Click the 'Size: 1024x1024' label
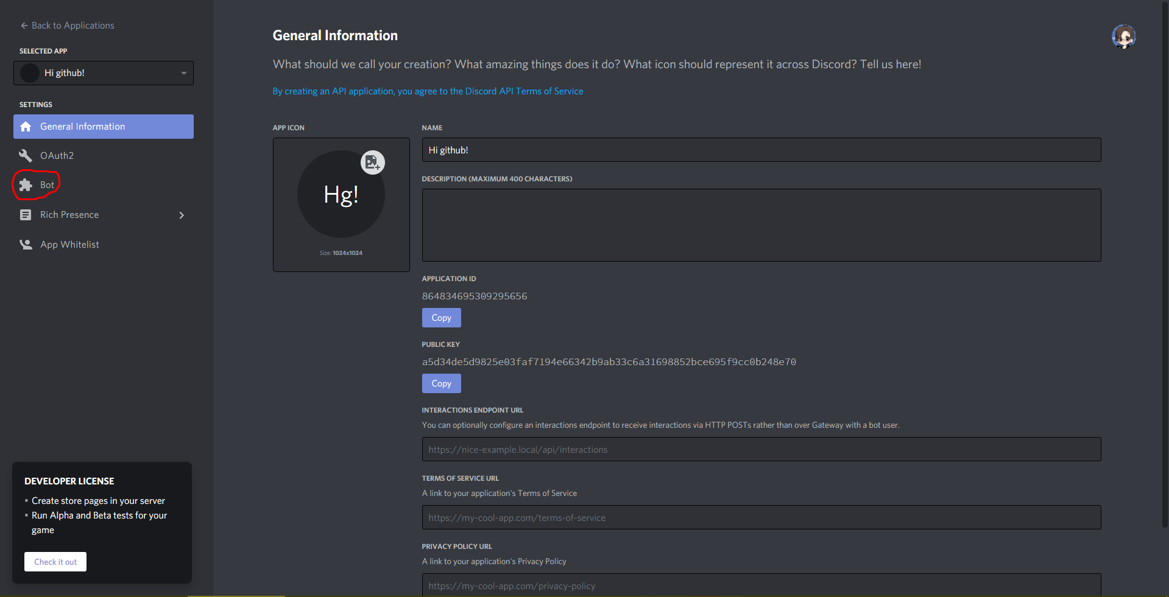The width and height of the screenshot is (1169, 597). 341,253
